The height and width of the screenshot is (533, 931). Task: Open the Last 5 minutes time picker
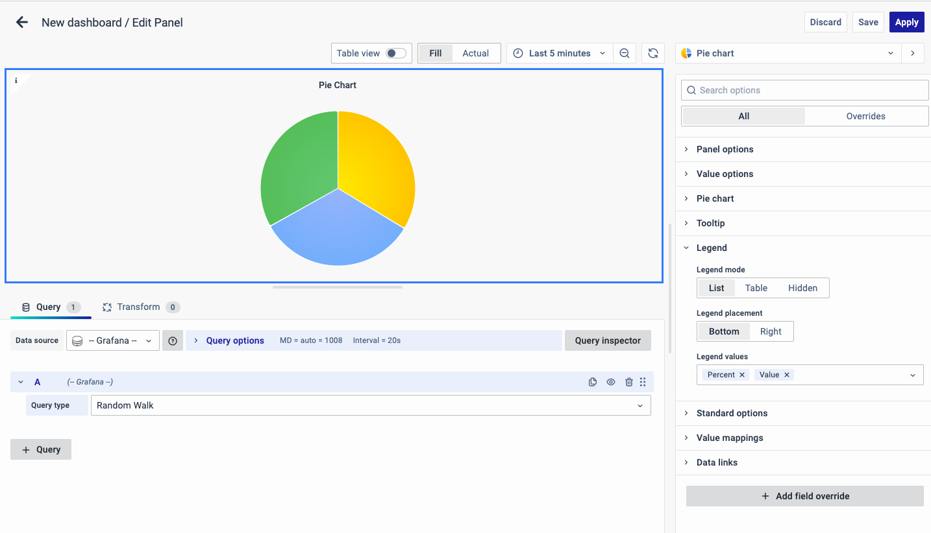click(x=559, y=53)
